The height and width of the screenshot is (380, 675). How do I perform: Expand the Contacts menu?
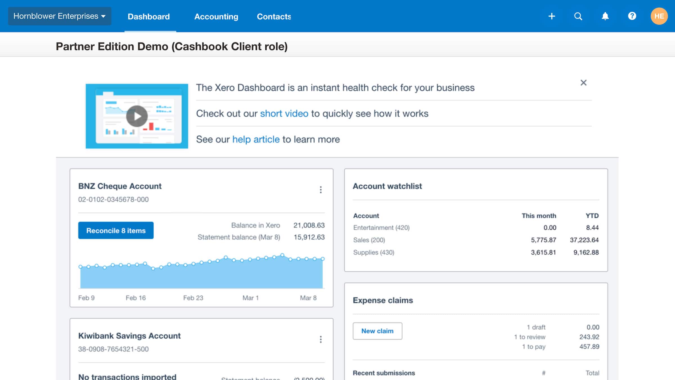(x=273, y=17)
